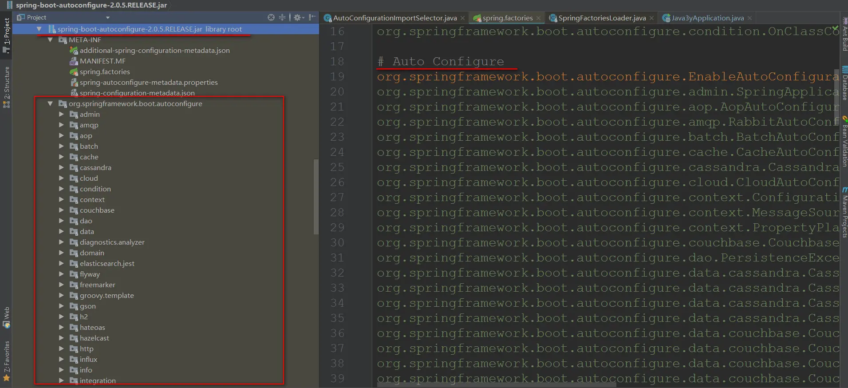Select the h2 package

tap(83, 317)
